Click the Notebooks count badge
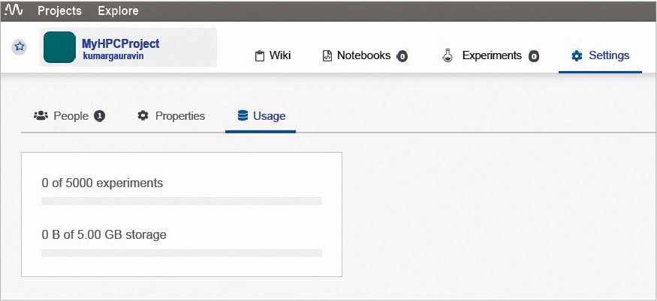The height and width of the screenshot is (301, 657). [402, 56]
